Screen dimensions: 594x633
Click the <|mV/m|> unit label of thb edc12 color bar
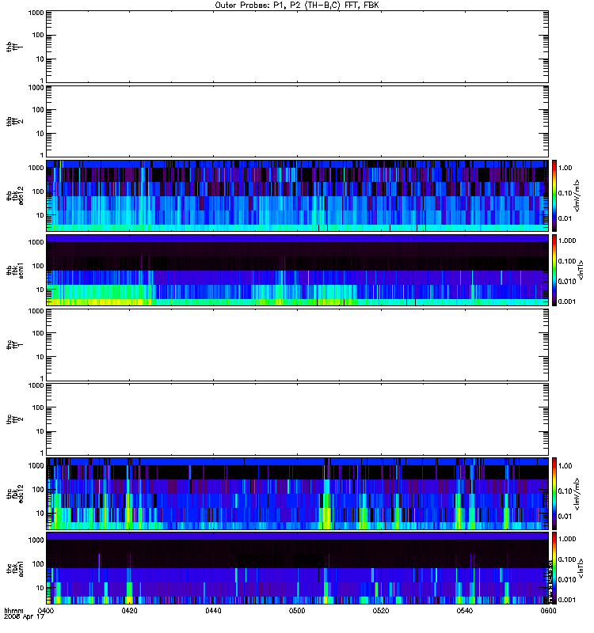coord(577,195)
